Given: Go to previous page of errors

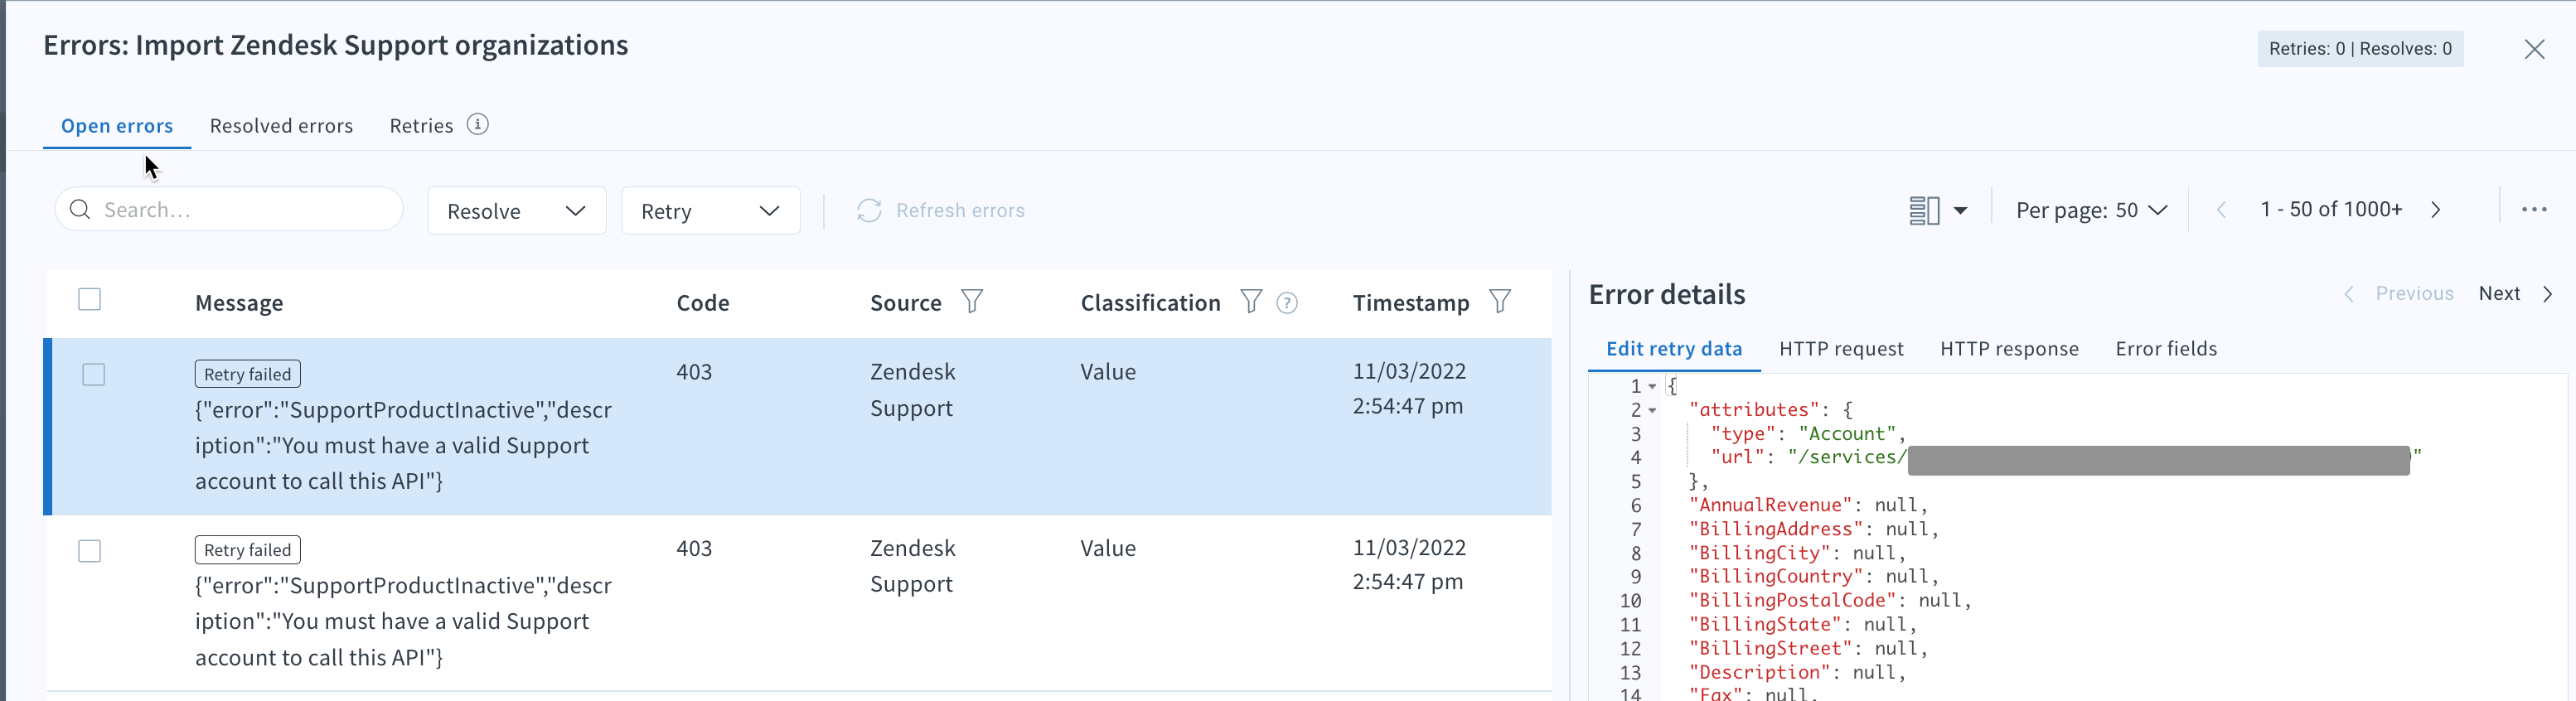Looking at the screenshot, I should point(2221,210).
